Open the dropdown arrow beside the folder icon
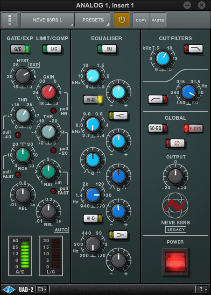 (46, 289)
